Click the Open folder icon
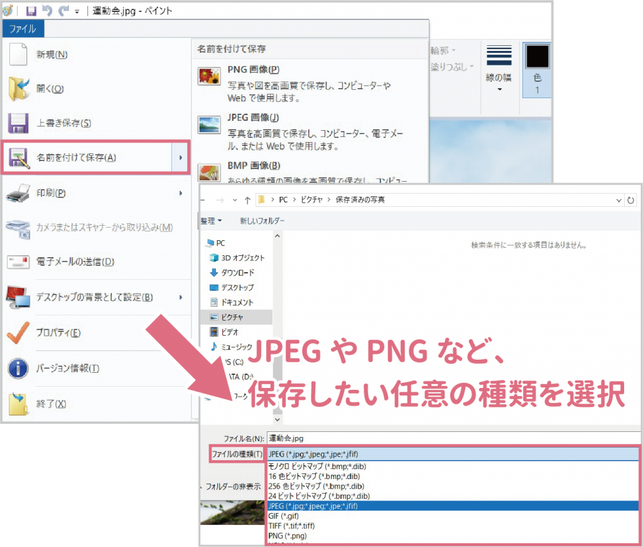Viewport: 643px width, 547px height. (x=19, y=89)
